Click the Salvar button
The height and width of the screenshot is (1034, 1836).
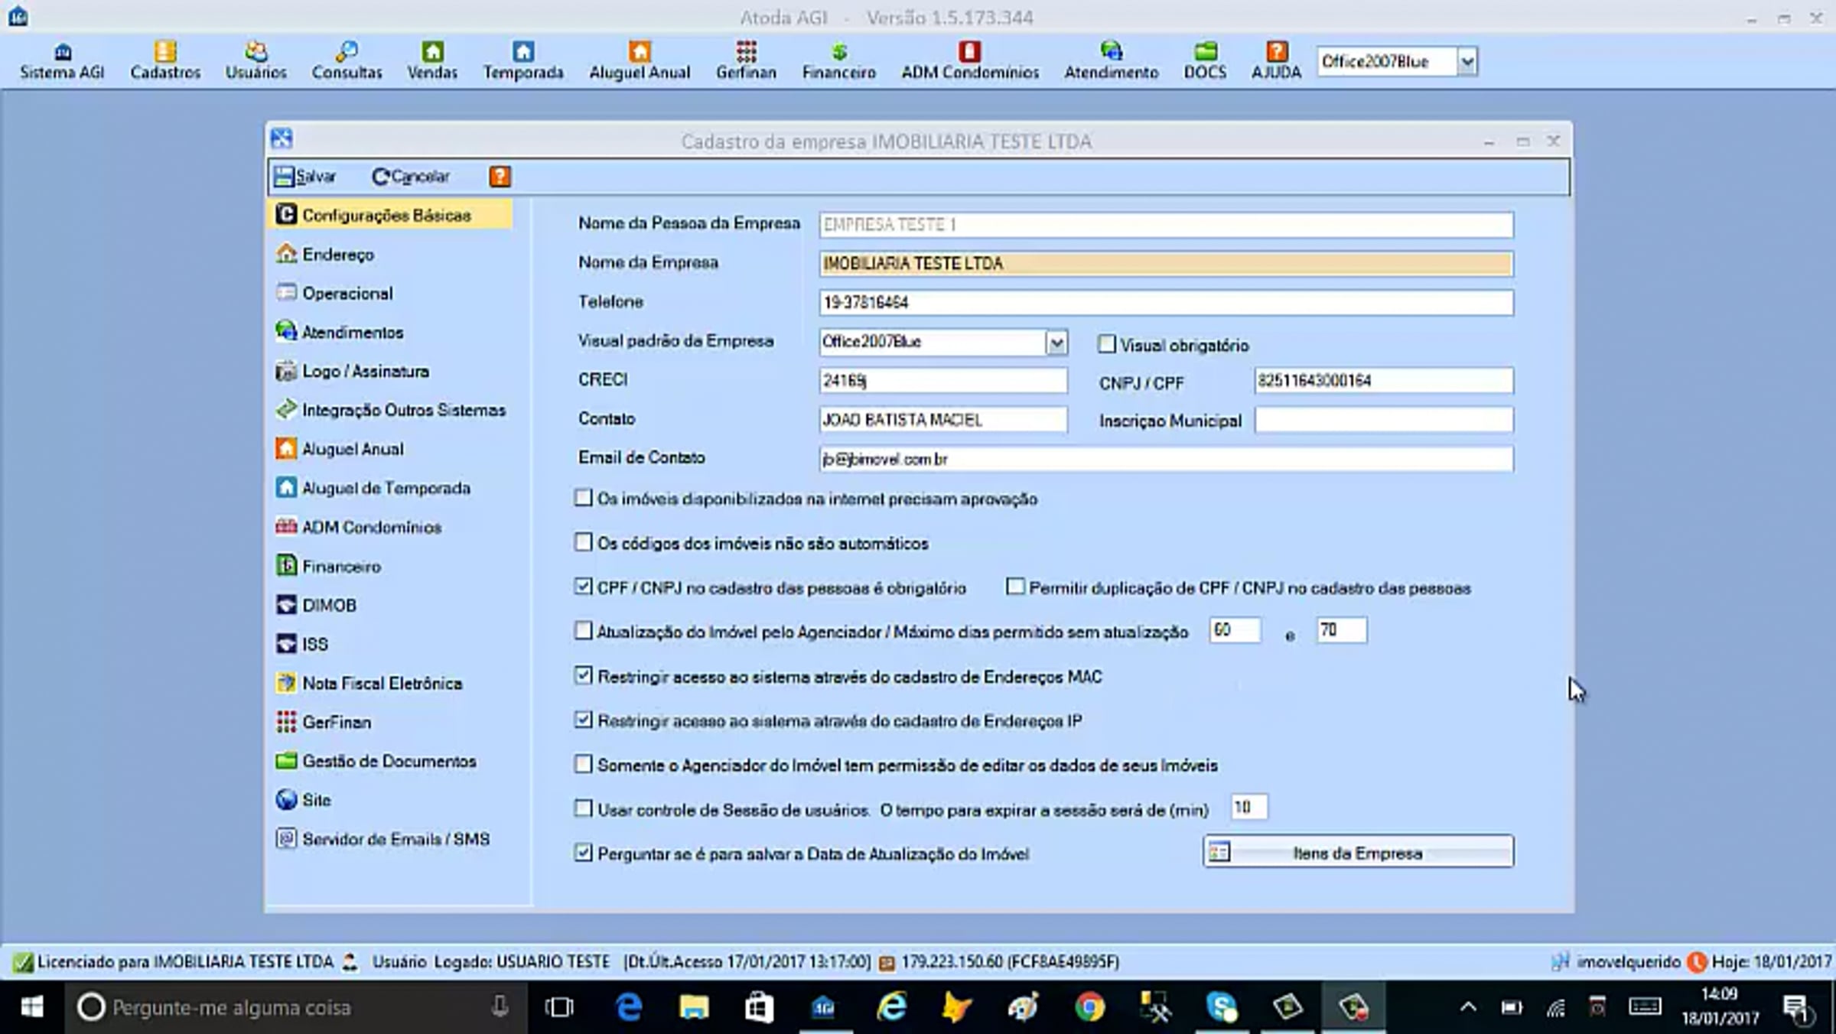(305, 177)
